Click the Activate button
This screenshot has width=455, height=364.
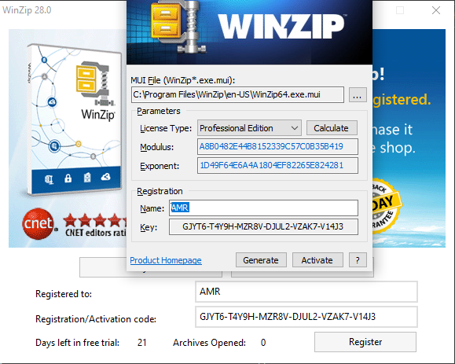pos(317,260)
